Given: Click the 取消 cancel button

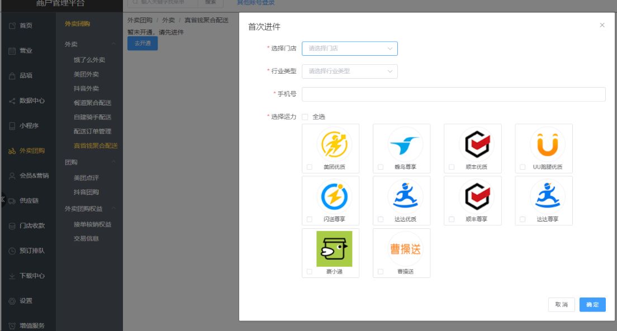Looking at the screenshot, I should click(x=561, y=305).
